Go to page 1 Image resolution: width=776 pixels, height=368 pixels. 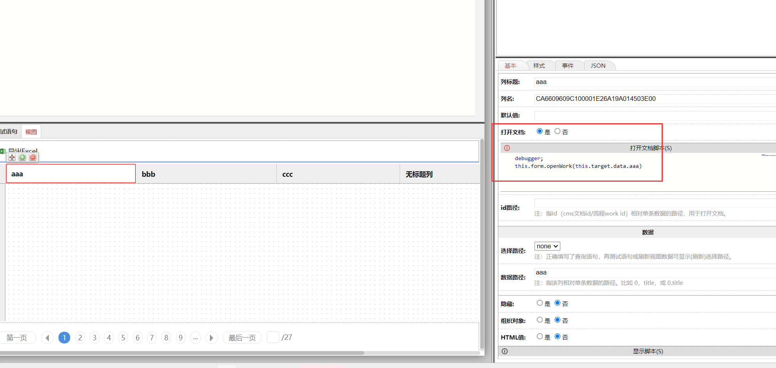tap(64, 338)
